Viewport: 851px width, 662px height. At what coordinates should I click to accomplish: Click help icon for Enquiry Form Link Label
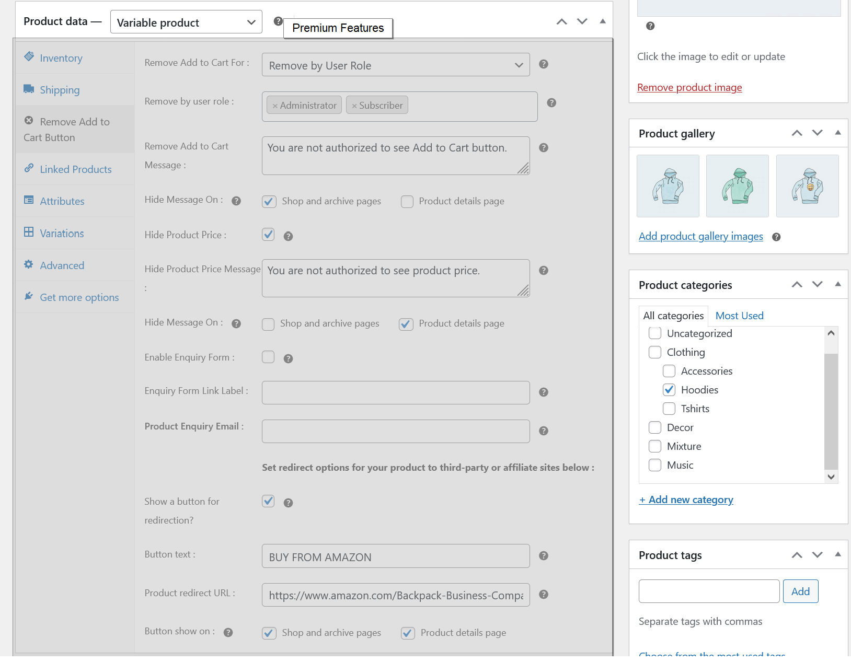click(544, 392)
